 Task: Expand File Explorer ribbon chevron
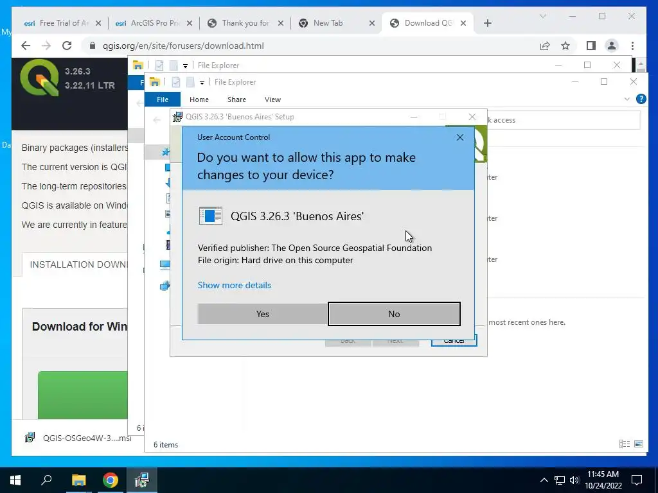627,99
